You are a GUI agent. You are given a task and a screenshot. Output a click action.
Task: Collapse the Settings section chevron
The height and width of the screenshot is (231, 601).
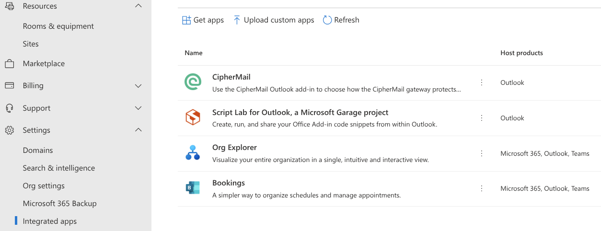coord(139,130)
